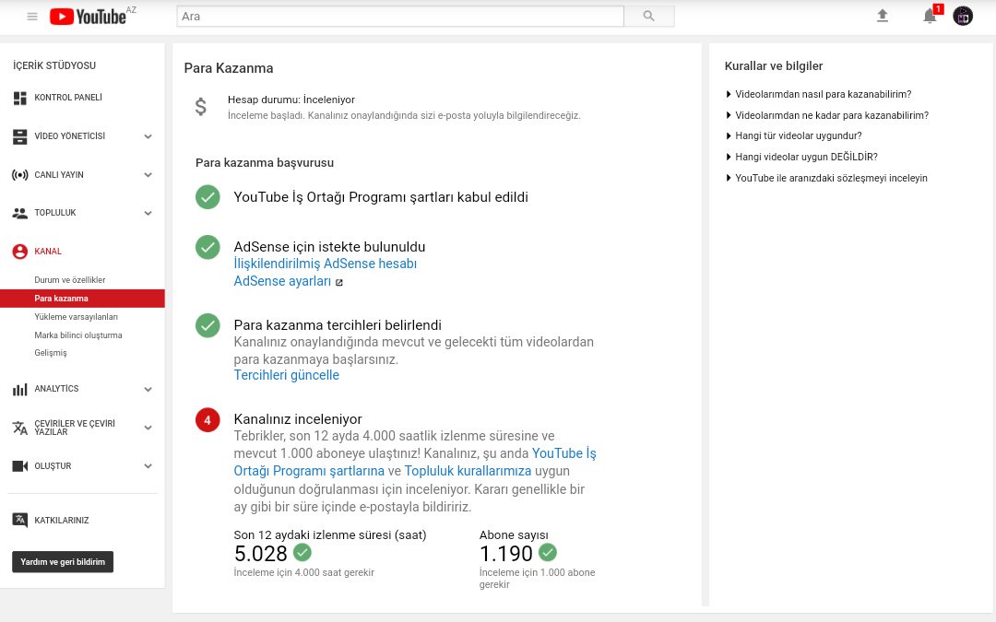This screenshot has width=996, height=622.
Task: Open the AdSense ayarları link
Action: [x=282, y=282]
